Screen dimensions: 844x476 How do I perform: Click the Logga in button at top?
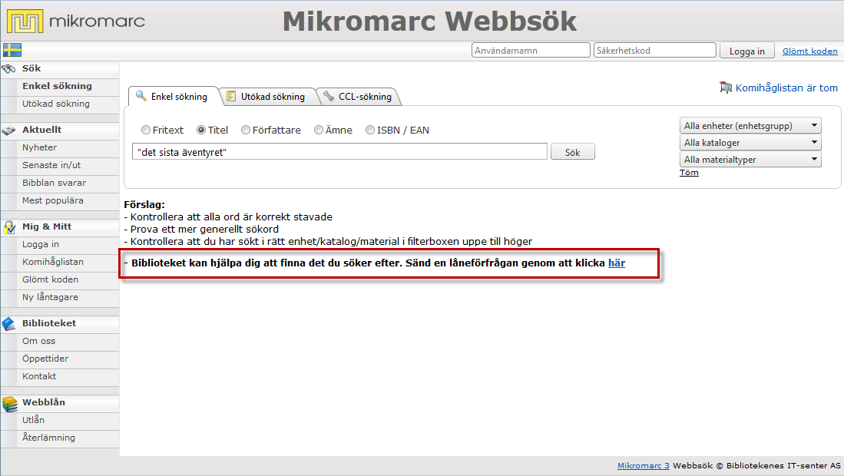747,51
